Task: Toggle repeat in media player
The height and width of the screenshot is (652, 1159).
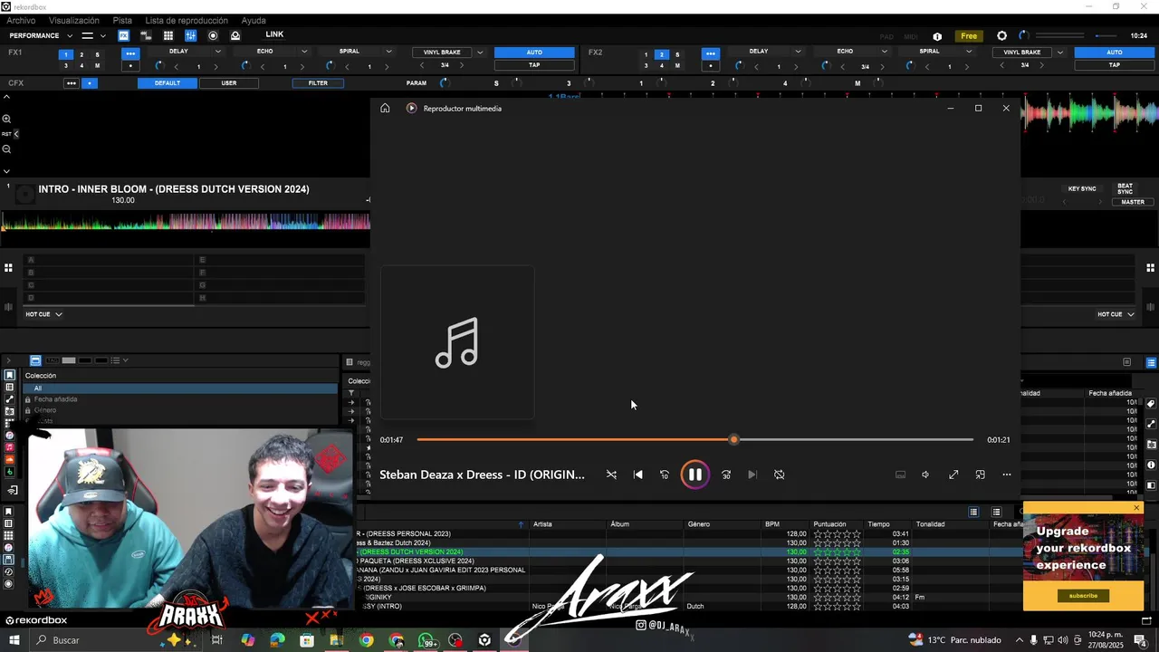Action: point(779,475)
